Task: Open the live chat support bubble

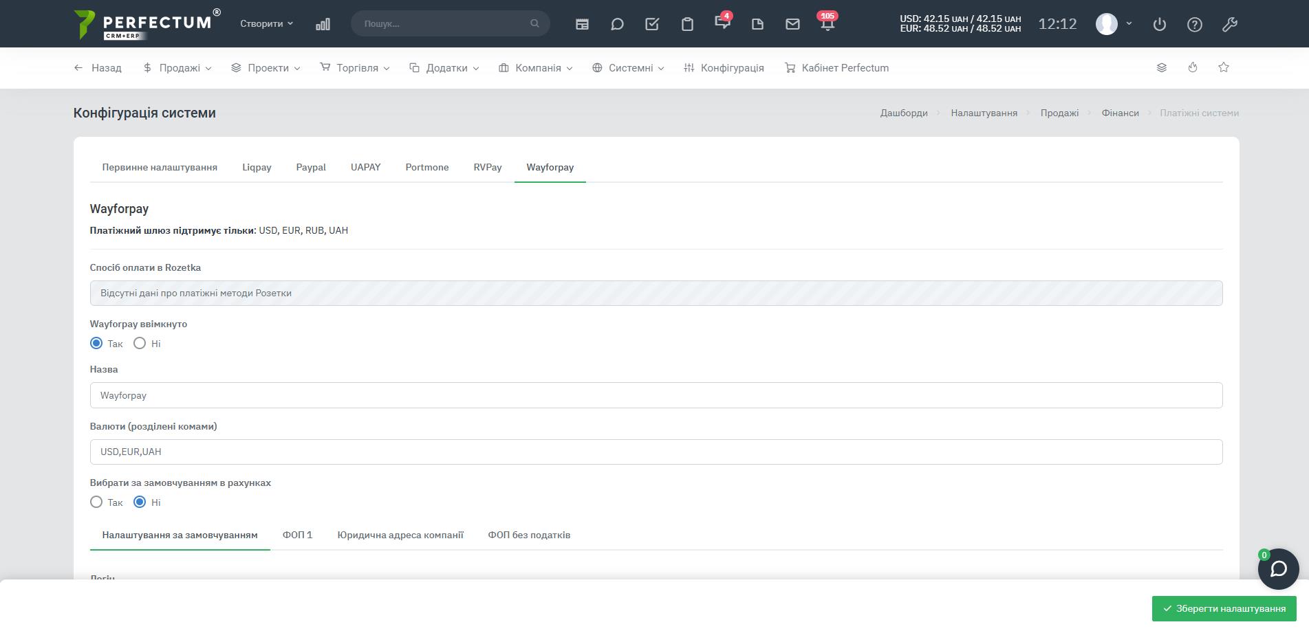Action: click(x=1278, y=569)
